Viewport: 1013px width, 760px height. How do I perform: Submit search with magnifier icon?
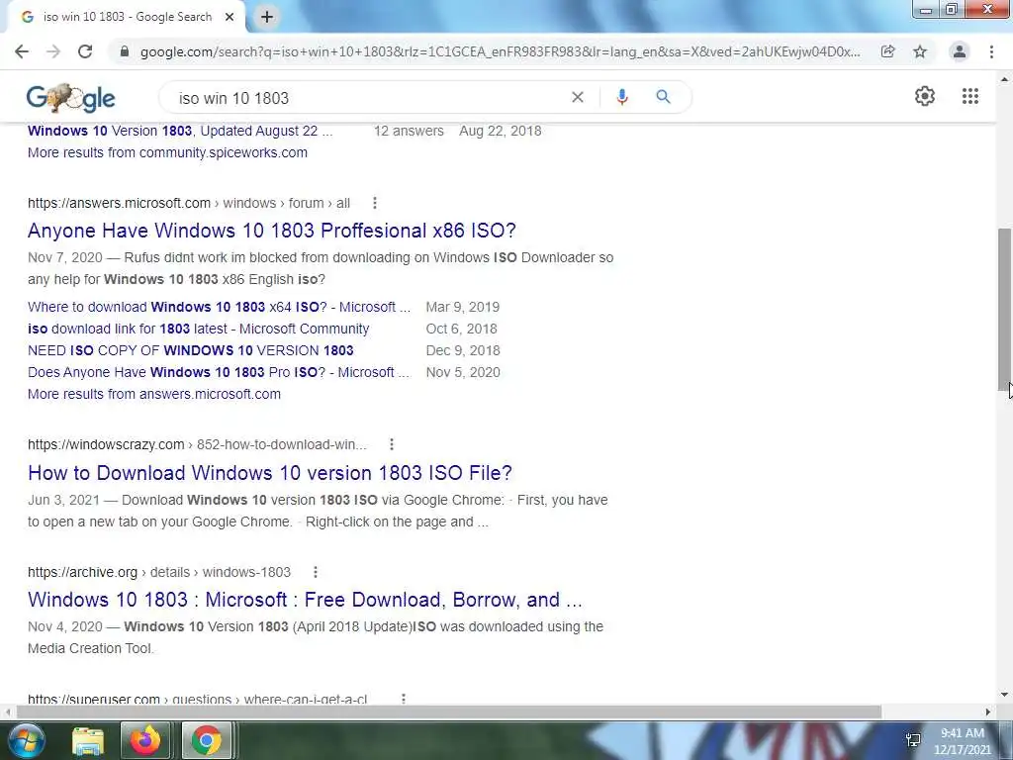click(663, 97)
